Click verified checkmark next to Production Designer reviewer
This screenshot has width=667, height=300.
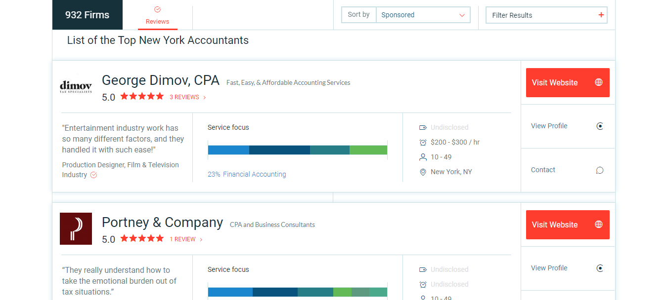[93, 175]
